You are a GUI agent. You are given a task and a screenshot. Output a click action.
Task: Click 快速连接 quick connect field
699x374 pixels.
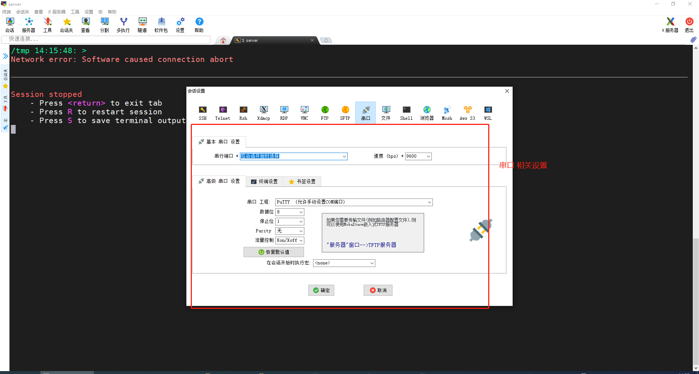pyautogui.click(x=106, y=39)
